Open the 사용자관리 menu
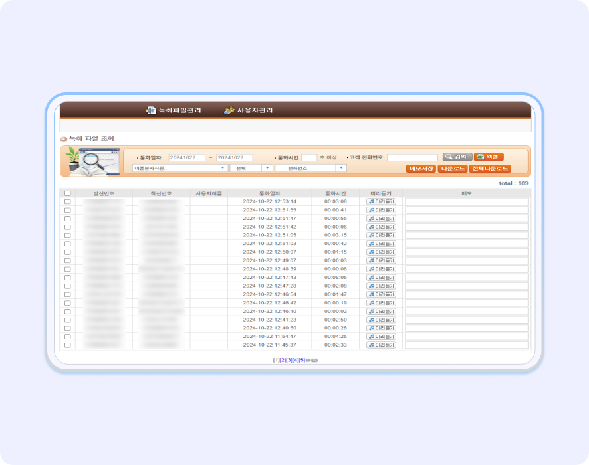The image size is (589, 465). [x=249, y=110]
